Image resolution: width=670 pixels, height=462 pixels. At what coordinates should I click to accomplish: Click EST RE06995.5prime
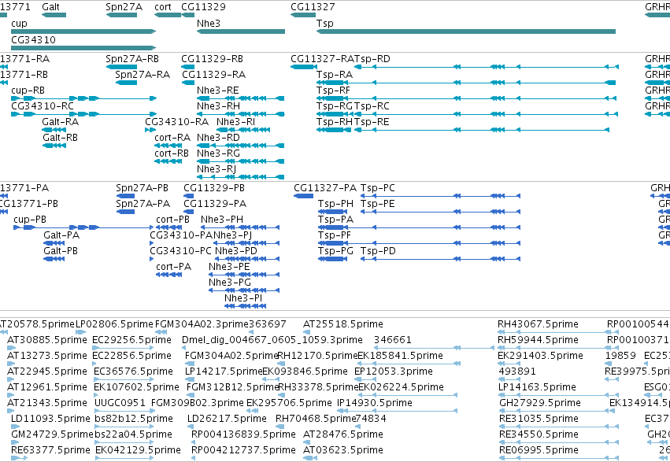558,458
